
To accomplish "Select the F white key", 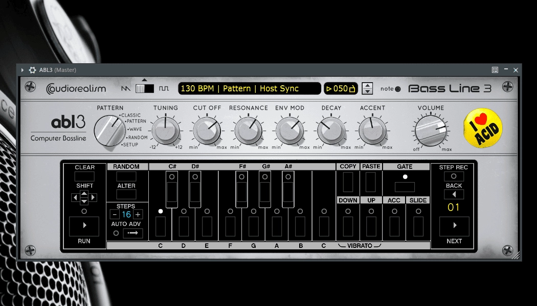I will (x=230, y=226).
